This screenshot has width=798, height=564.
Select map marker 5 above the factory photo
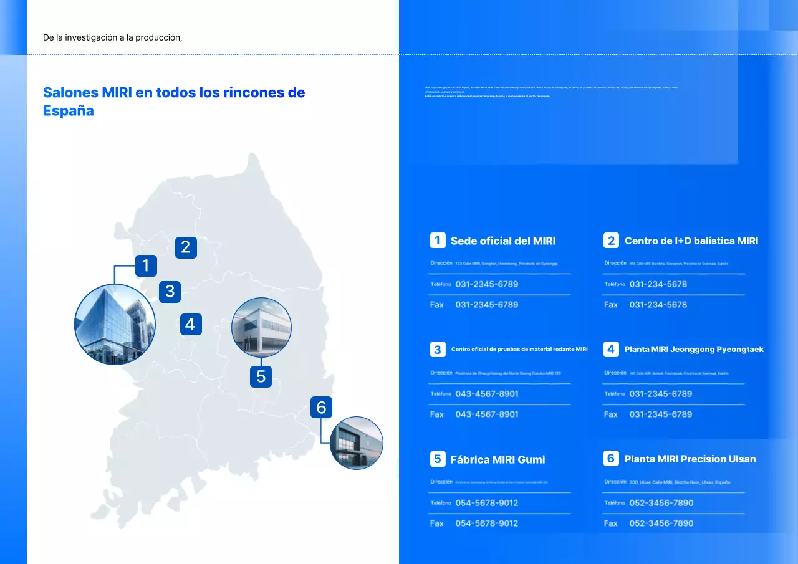261,376
